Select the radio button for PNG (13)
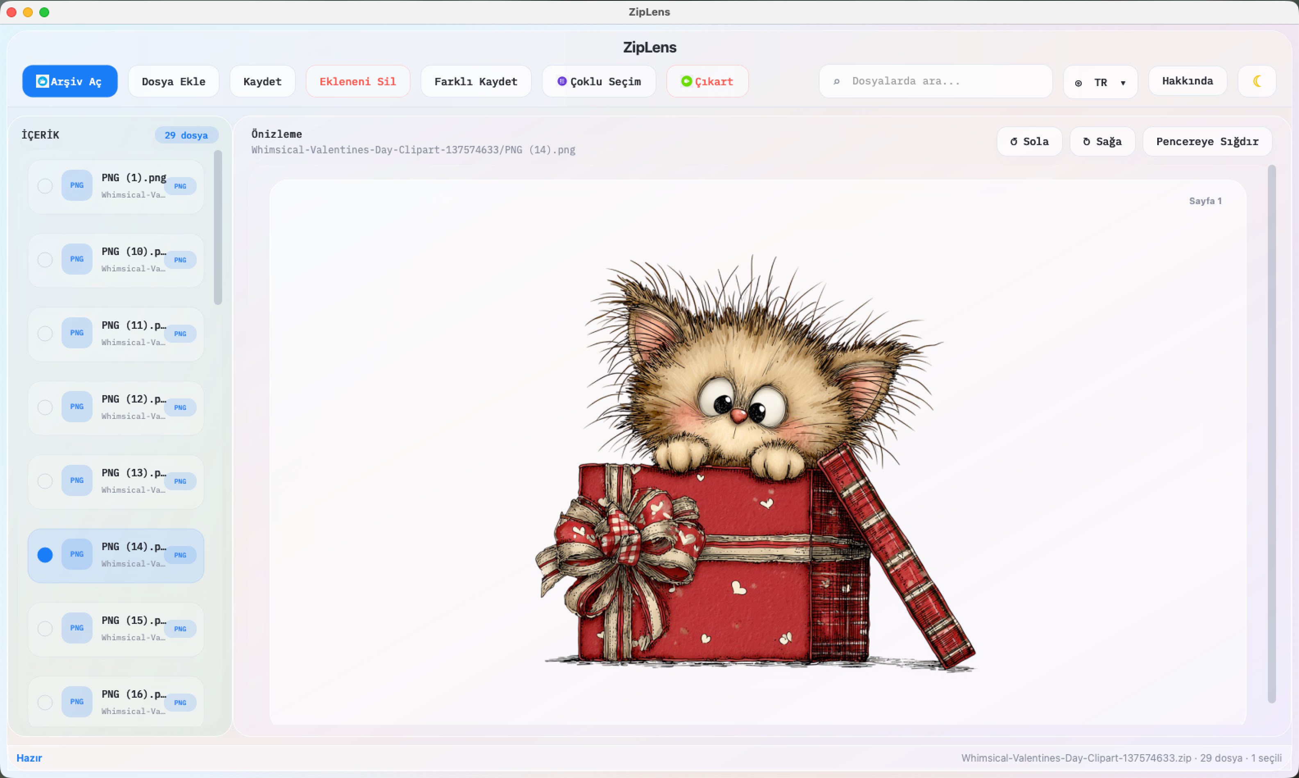The image size is (1299, 778). click(45, 481)
